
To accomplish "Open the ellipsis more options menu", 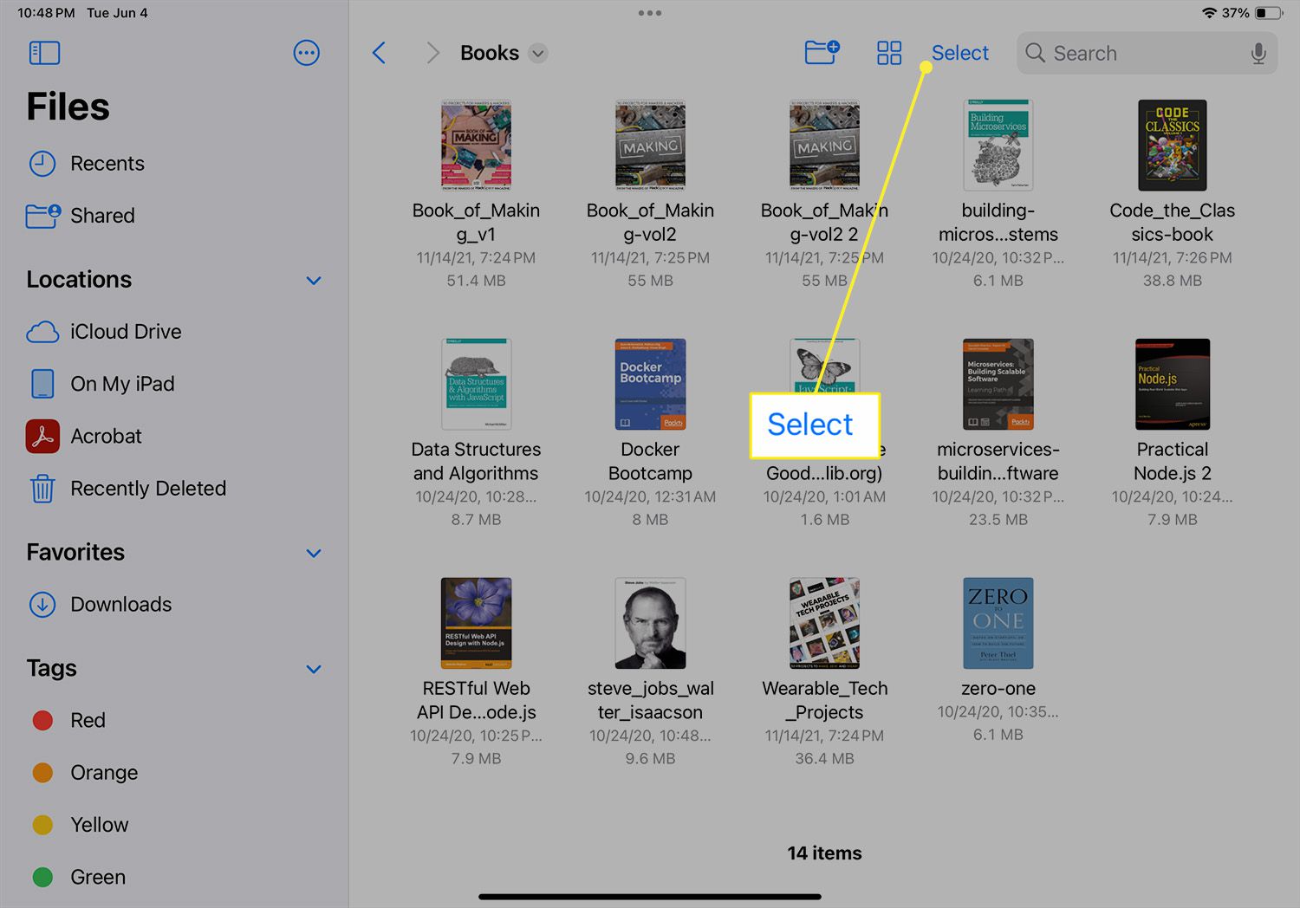I will tap(306, 53).
